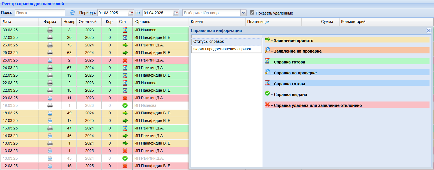The height and width of the screenshot is (170, 434).
Task: Click printer icon in 26.03.25 row
Action: tap(50, 45)
